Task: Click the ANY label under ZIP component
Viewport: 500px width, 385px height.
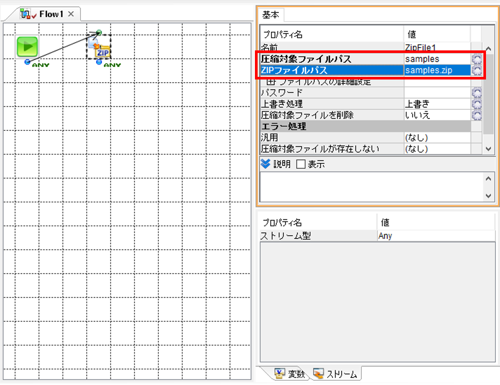Action: 112,65
